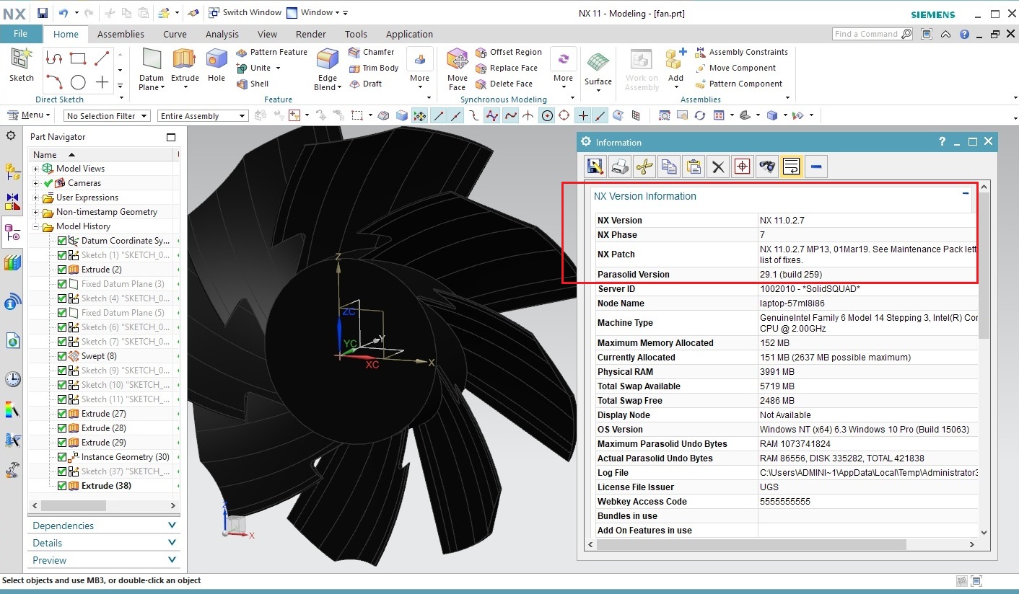Expand the User Expressions tree node
1019x594 pixels.
point(36,198)
